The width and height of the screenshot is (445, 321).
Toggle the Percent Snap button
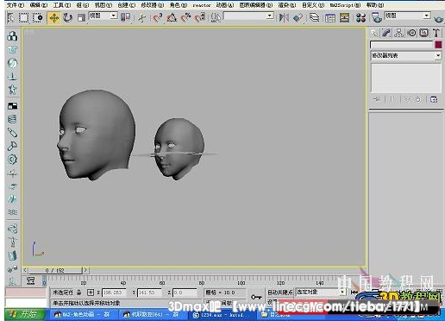pos(186,17)
